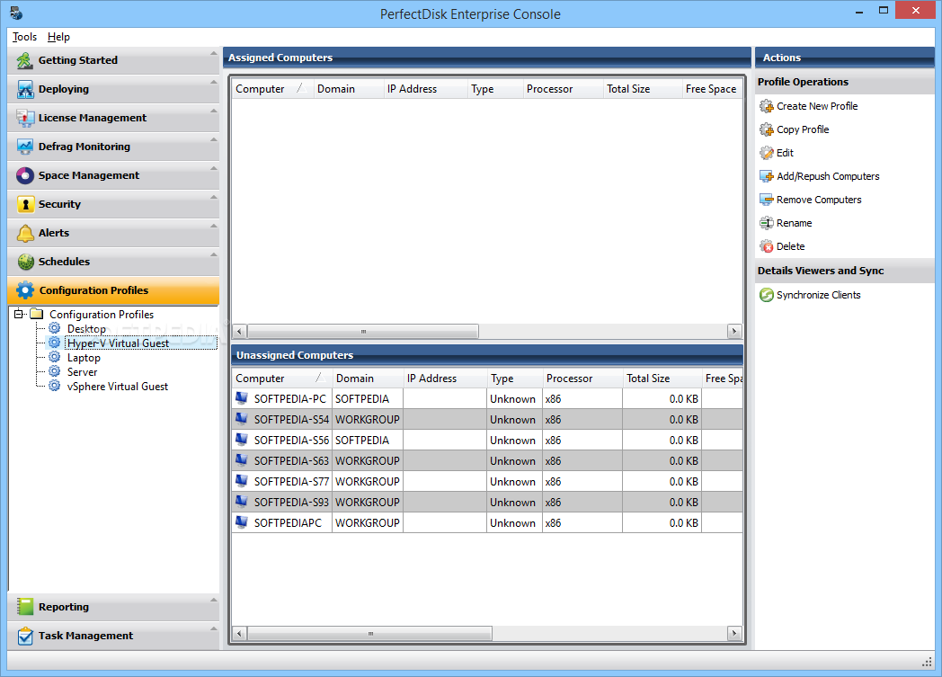Click Unassigned Computers scroll left arrow
The image size is (942, 677).
(x=239, y=633)
